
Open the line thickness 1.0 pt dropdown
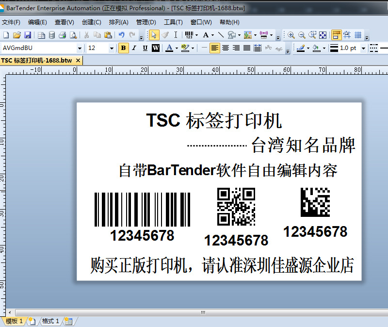pos(363,48)
